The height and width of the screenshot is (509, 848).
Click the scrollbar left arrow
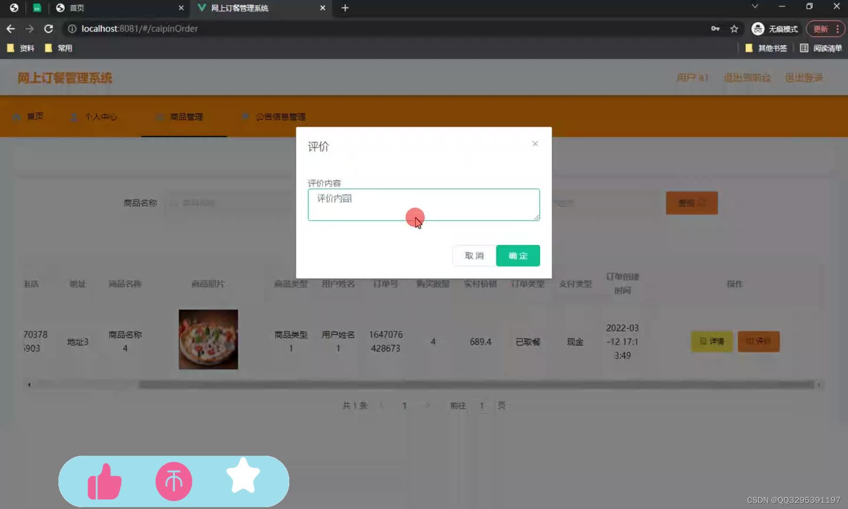pyautogui.click(x=29, y=385)
